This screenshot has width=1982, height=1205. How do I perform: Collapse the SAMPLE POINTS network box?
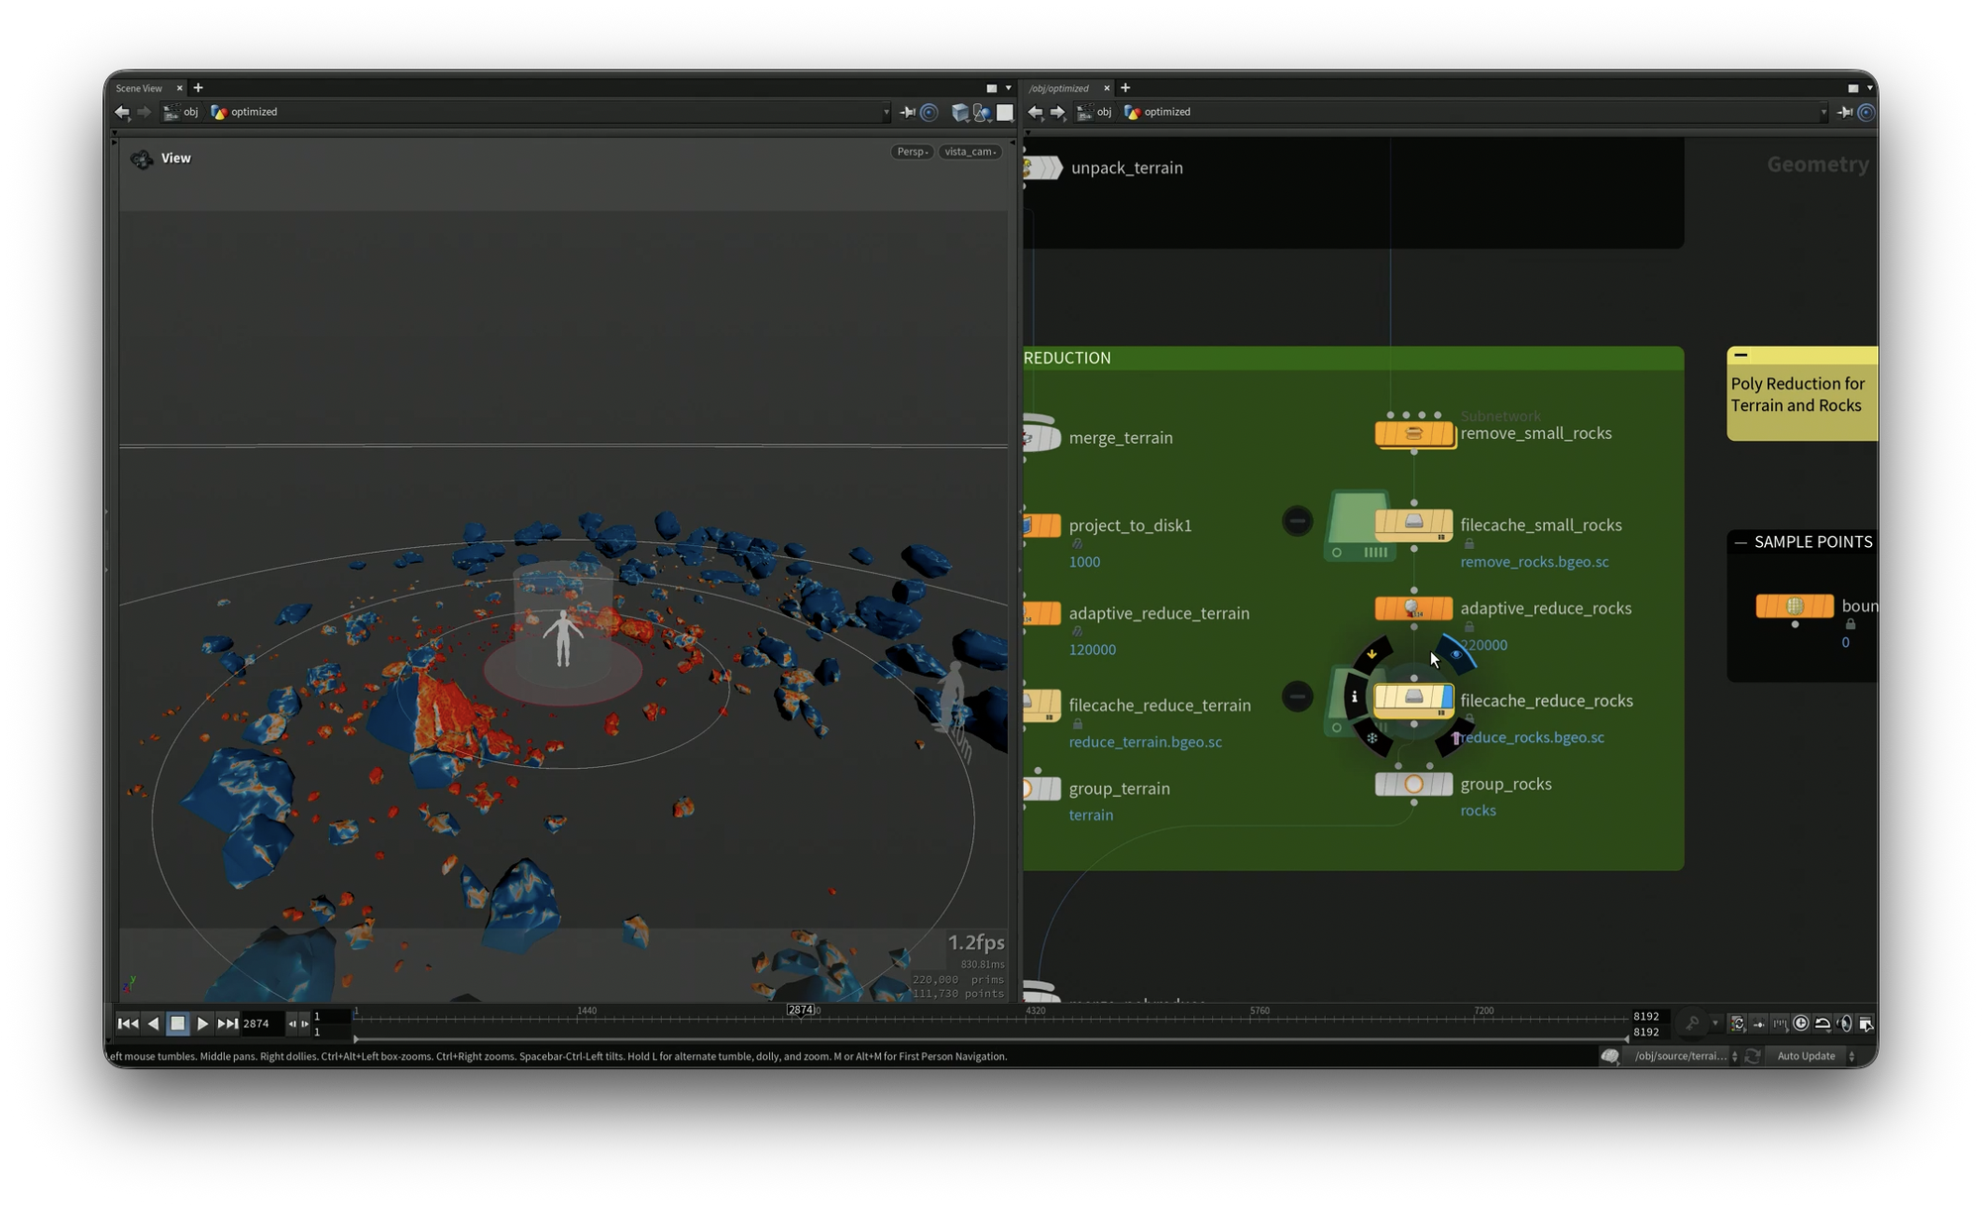[x=1741, y=542]
